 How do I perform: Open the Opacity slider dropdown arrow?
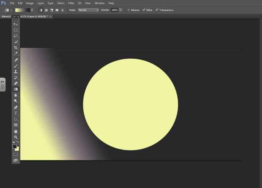tap(120, 10)
